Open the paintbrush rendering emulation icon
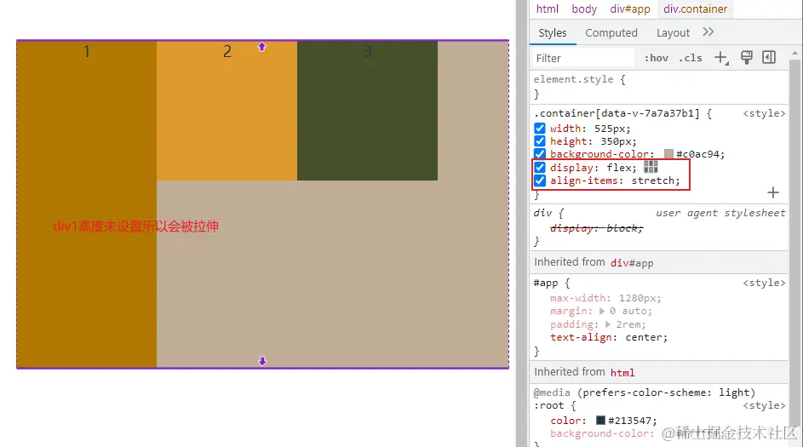 [x=747, y=57]
